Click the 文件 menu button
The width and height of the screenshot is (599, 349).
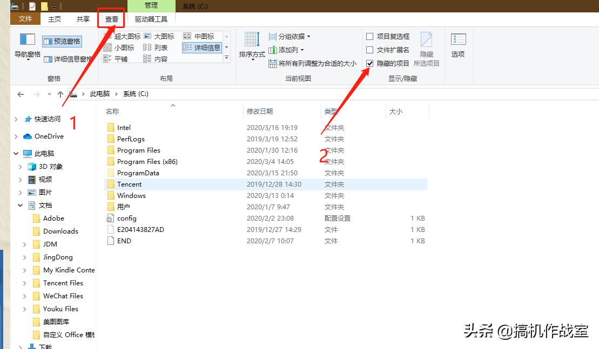24,18
